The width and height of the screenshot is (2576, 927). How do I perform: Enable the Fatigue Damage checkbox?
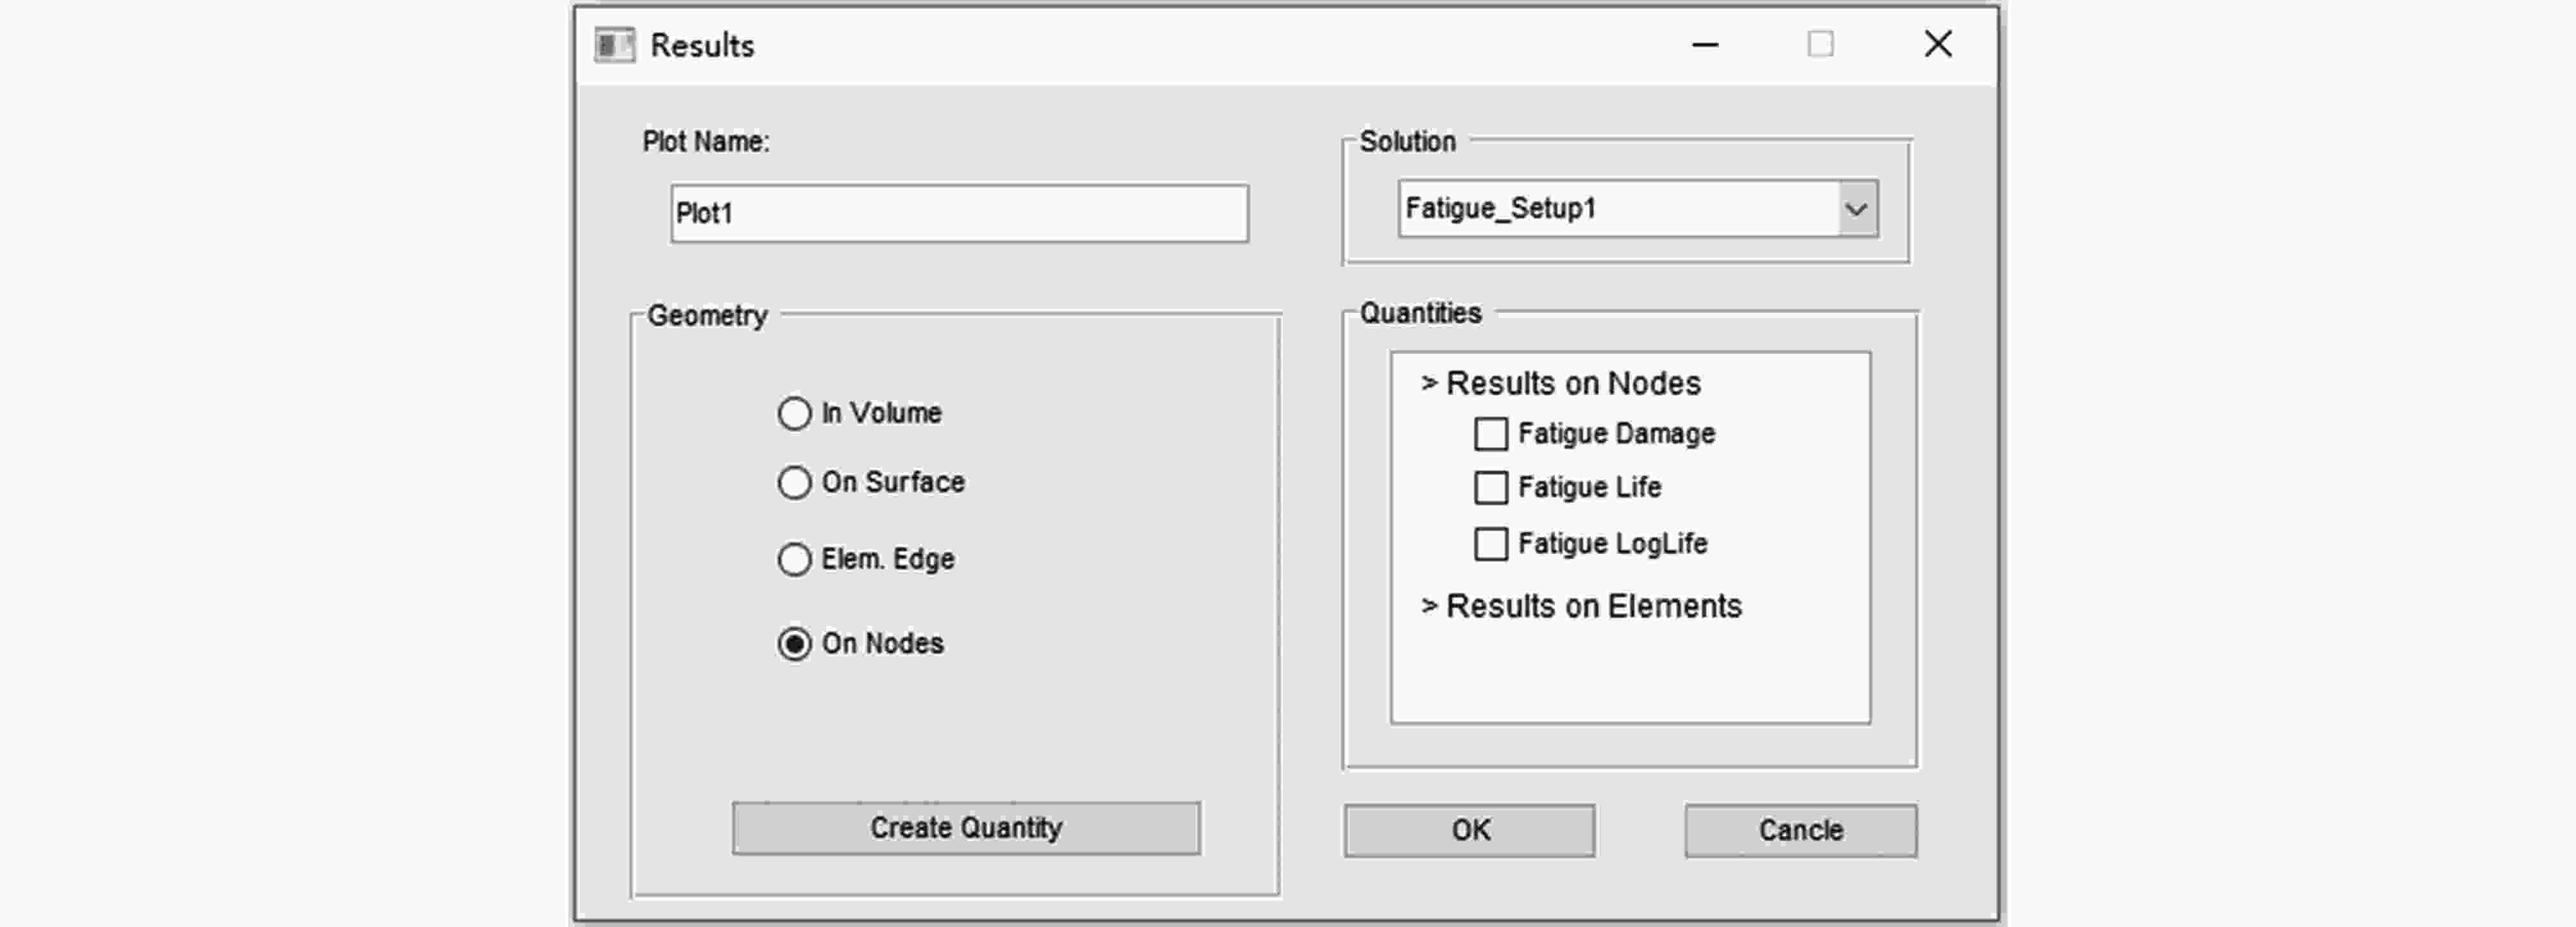[1490, 435]
